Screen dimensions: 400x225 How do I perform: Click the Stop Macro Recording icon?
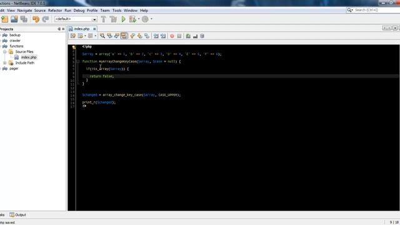click(x=179, y=36)
